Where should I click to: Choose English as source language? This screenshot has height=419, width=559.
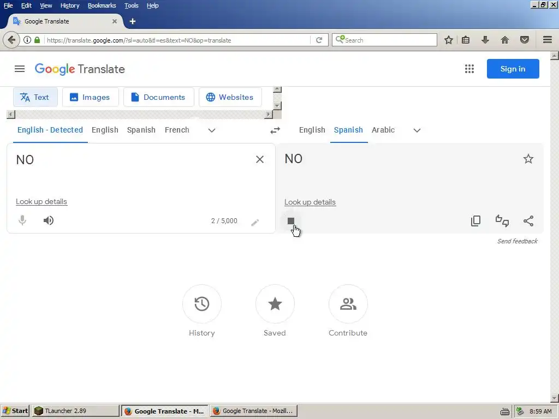point(105,130)
